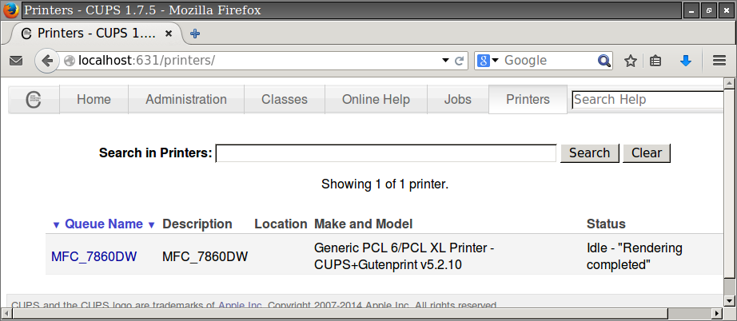Click vertical scrollbar up arrow
This screenshot has width=737, height=321.
(730, 84)
